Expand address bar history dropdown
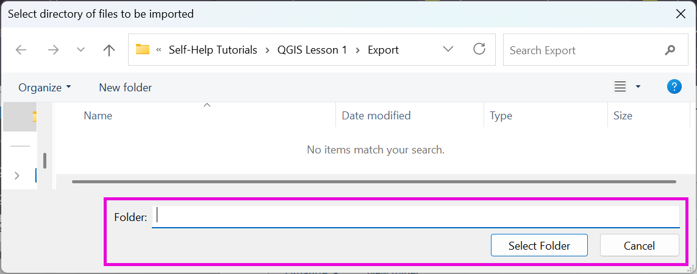 click(x=448, y=49)
